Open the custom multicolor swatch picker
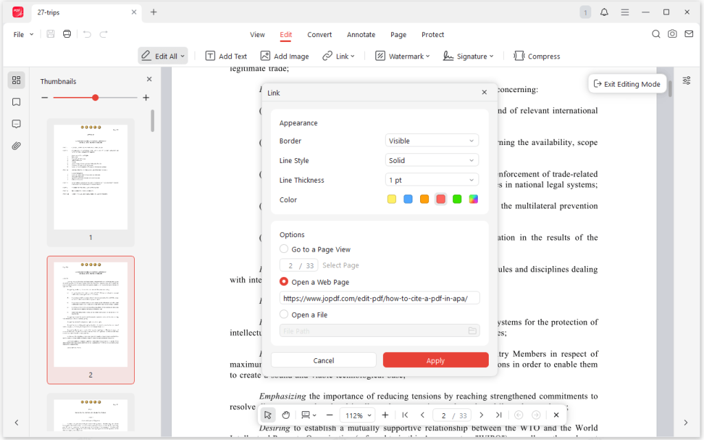This screenshot has width=704, height=440. pos(473,199)
